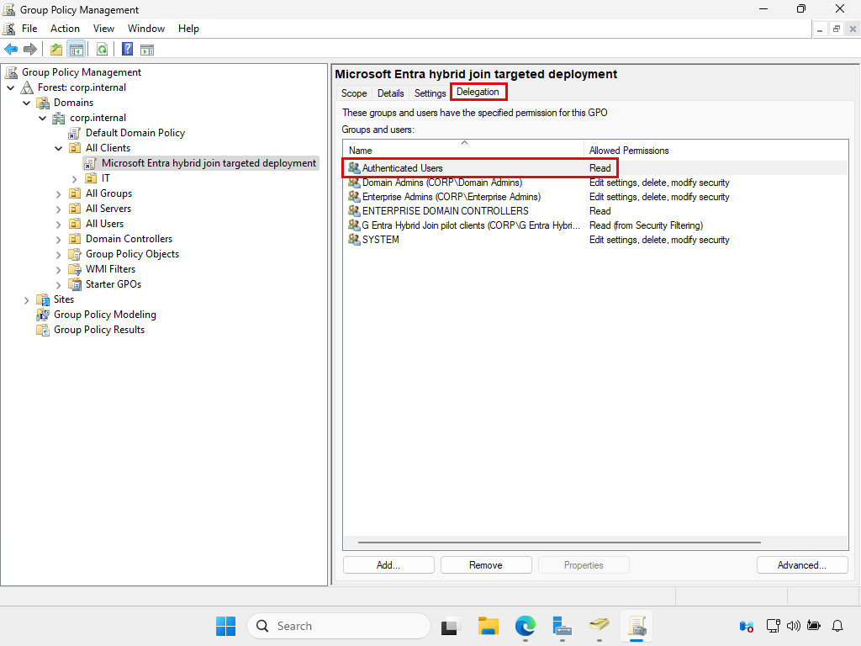Expand the All Groups OU
This screenshot has height=646, width=861.
[58, 194]
